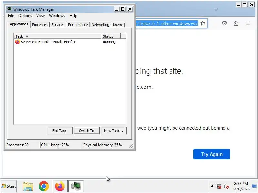The image size is (258, 193).
Task: Sort the list by the Task column header
Action: pyautogui.click(x=57, y=36)
